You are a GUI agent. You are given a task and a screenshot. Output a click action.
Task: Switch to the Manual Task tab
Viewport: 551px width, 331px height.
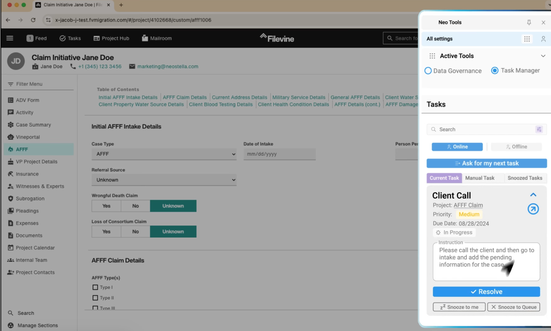479,178
